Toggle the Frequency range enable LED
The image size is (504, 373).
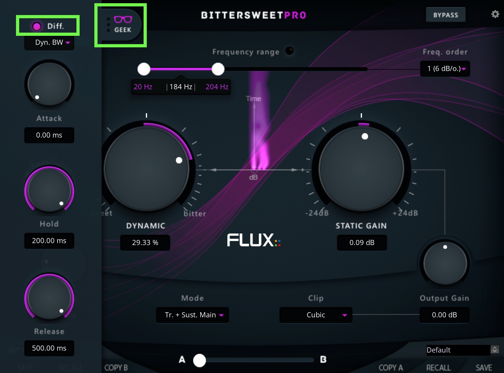289,51
